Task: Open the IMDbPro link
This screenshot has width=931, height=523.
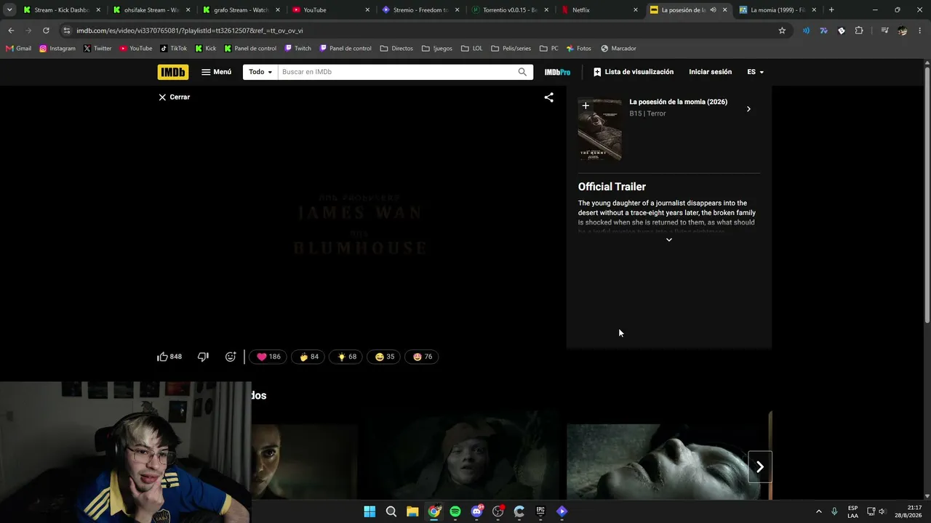Action: 557,72
